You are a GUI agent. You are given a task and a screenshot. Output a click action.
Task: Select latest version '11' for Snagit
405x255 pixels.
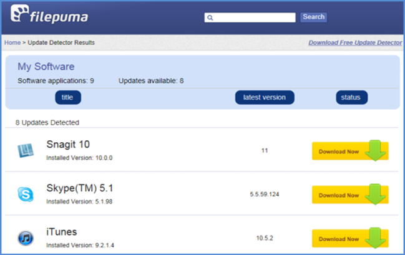265,150
